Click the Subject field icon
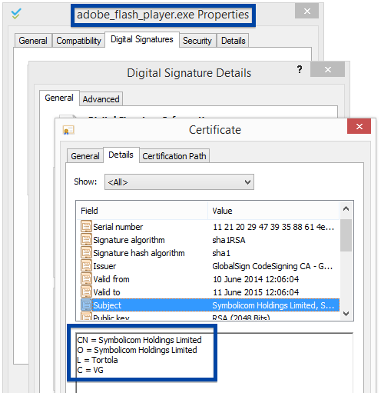 pos(86,305)
